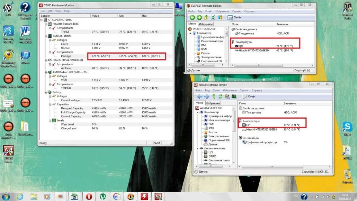Viewport: 357px width, 201px height.
Task: Open the Сервис menu in EVEREST
Action: 237,12
